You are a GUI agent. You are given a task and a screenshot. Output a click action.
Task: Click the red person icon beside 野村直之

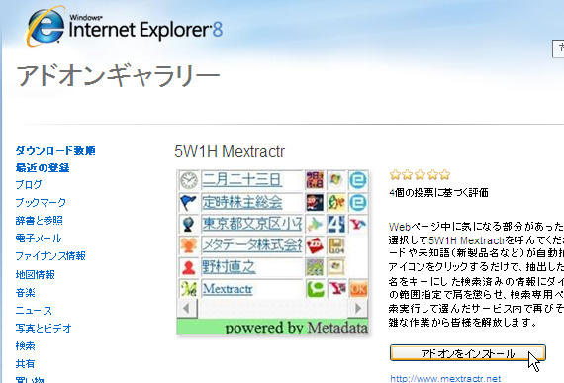188,267
